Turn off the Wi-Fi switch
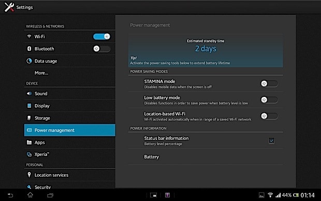The image size is (321, 201). click(101, 36)
